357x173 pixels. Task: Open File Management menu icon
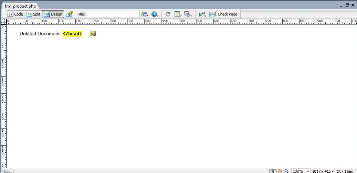pyautogui.click(x=144, y=14)
